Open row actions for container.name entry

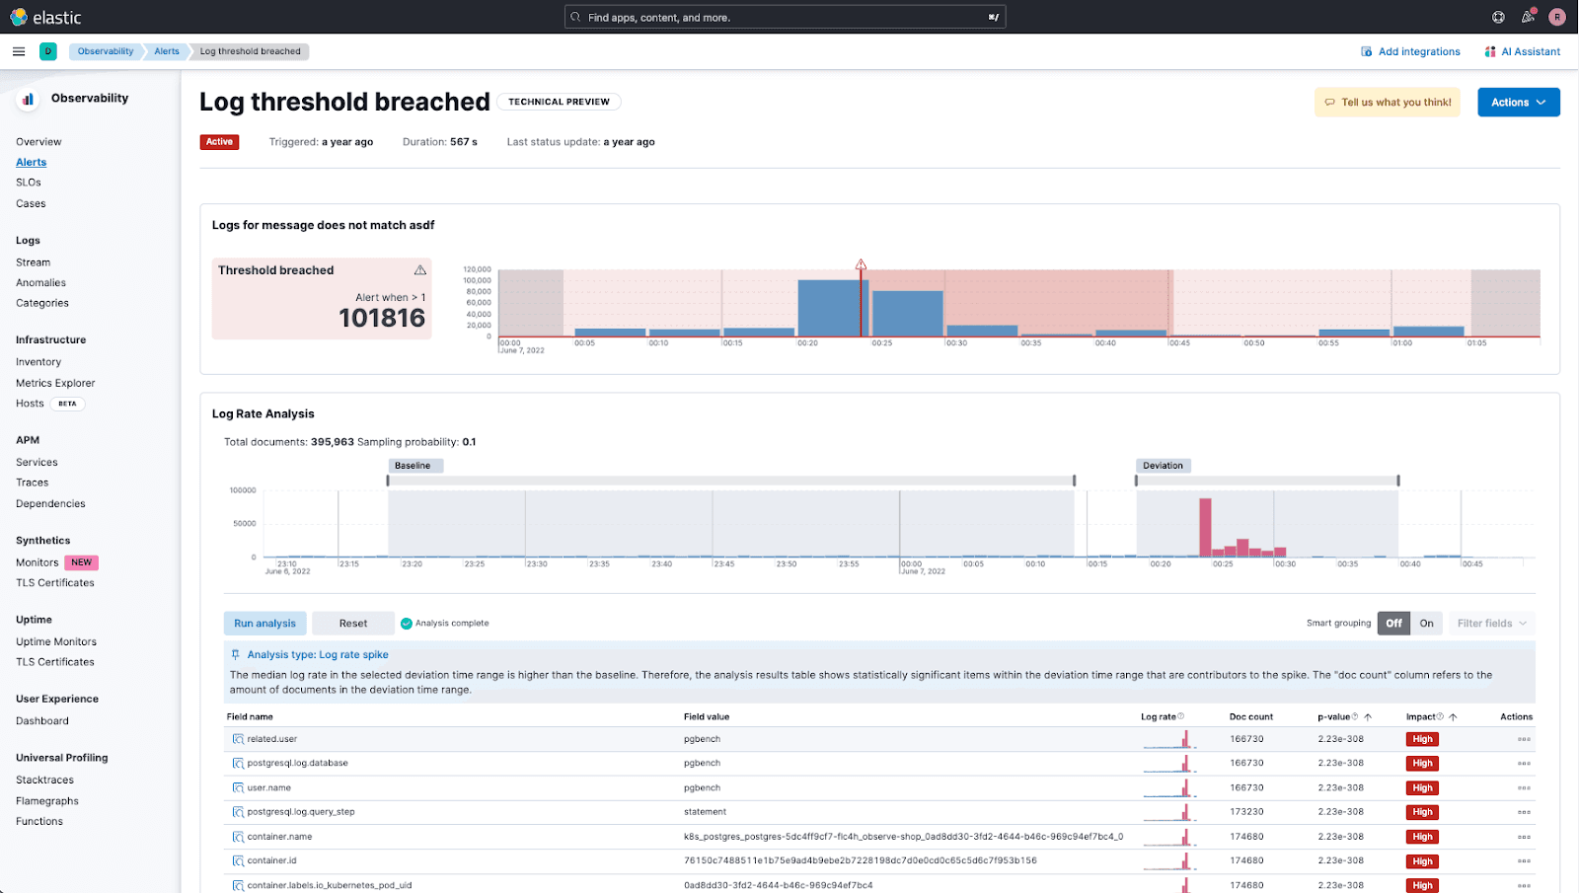pyautogui.click(x=1524, y=836)
